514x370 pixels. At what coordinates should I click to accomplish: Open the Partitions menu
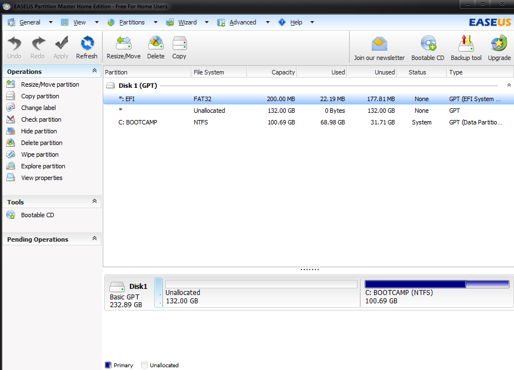132,22
